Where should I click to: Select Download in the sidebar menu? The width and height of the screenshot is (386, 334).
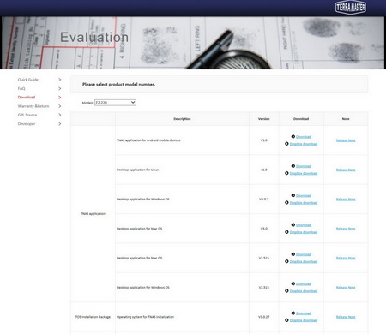click(27, 98)
